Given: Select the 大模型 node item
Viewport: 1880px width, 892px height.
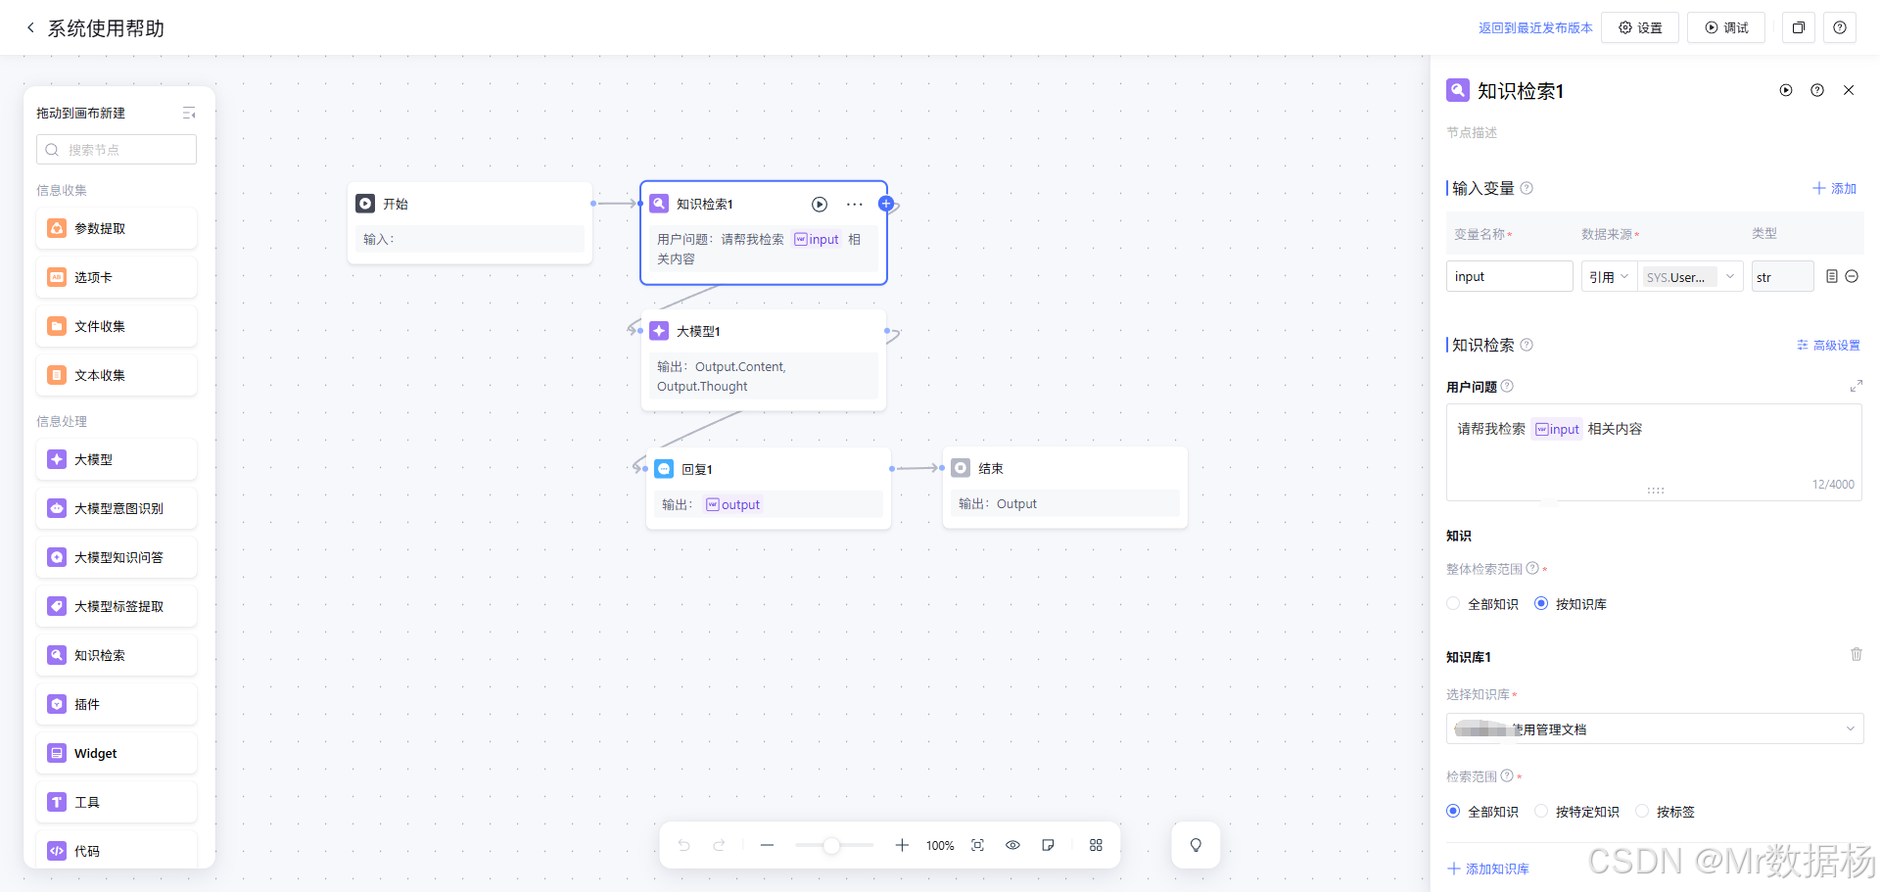Looking at the screenshot, I should (117, 459).
